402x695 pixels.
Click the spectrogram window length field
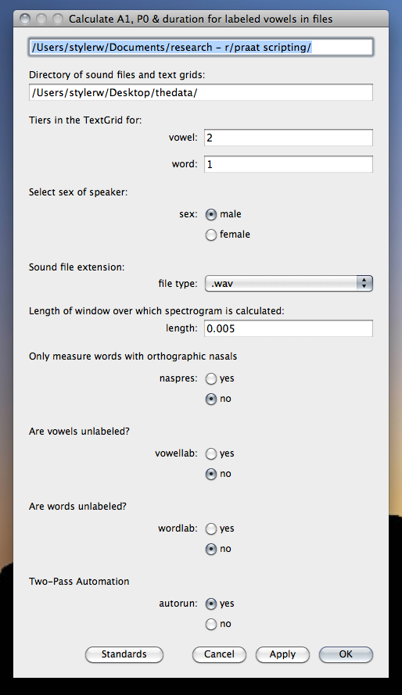(289, 328)
